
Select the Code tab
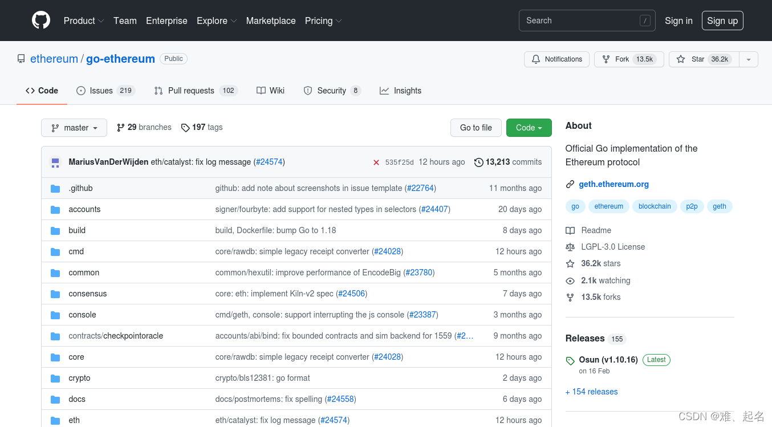tap(42, 91)
